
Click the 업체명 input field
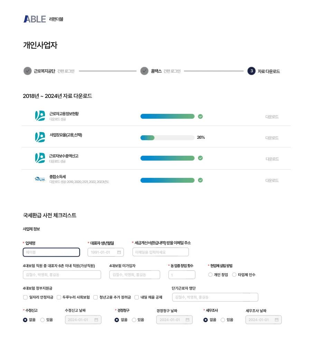coord(51,252)
